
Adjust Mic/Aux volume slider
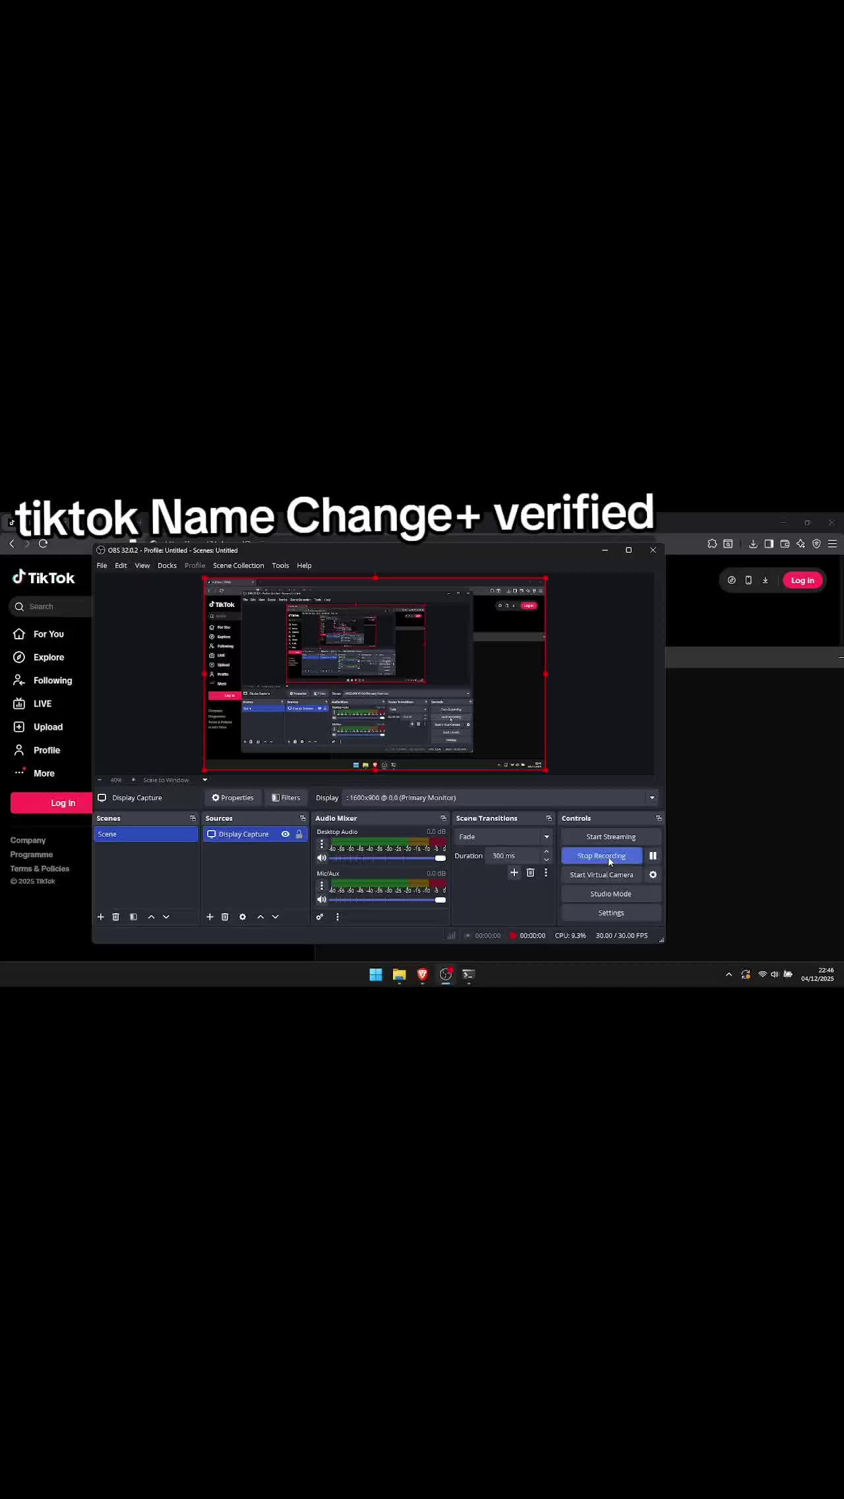(387, 899)
